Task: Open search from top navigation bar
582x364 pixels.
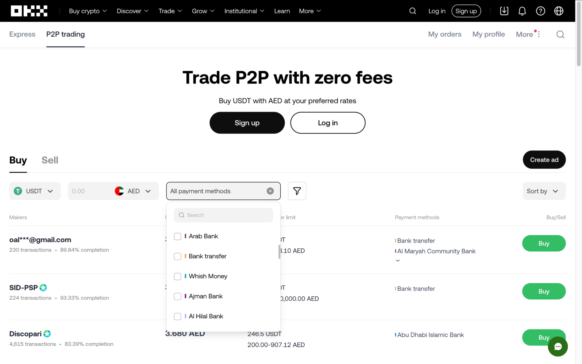Action: pos(413,11)
